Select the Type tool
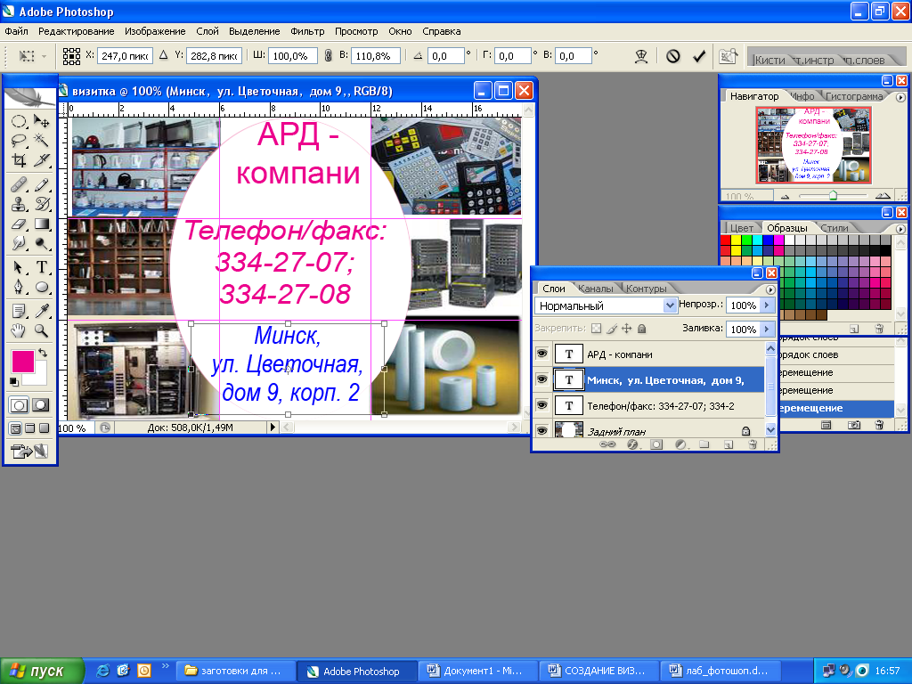912x684 pixels. [41, 267]
